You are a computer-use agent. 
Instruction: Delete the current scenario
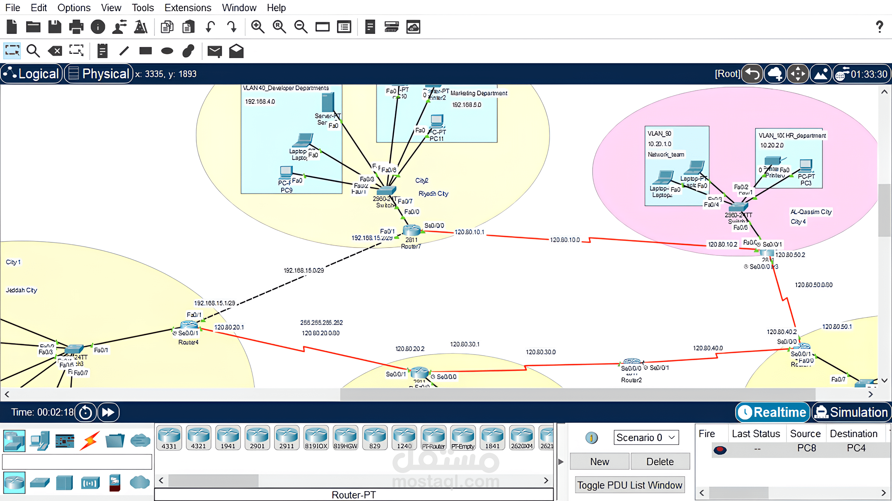point(660,461)
